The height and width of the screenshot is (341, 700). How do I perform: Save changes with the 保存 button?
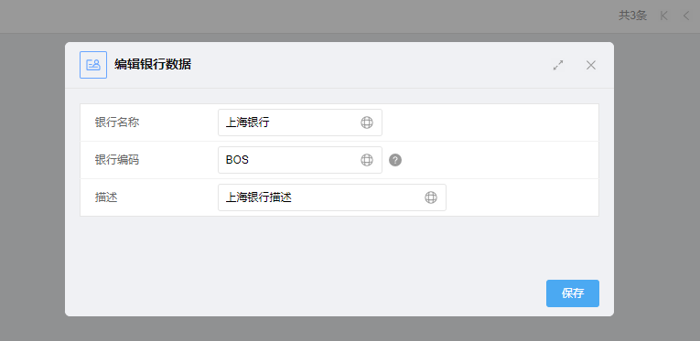[x=573, y=293]
